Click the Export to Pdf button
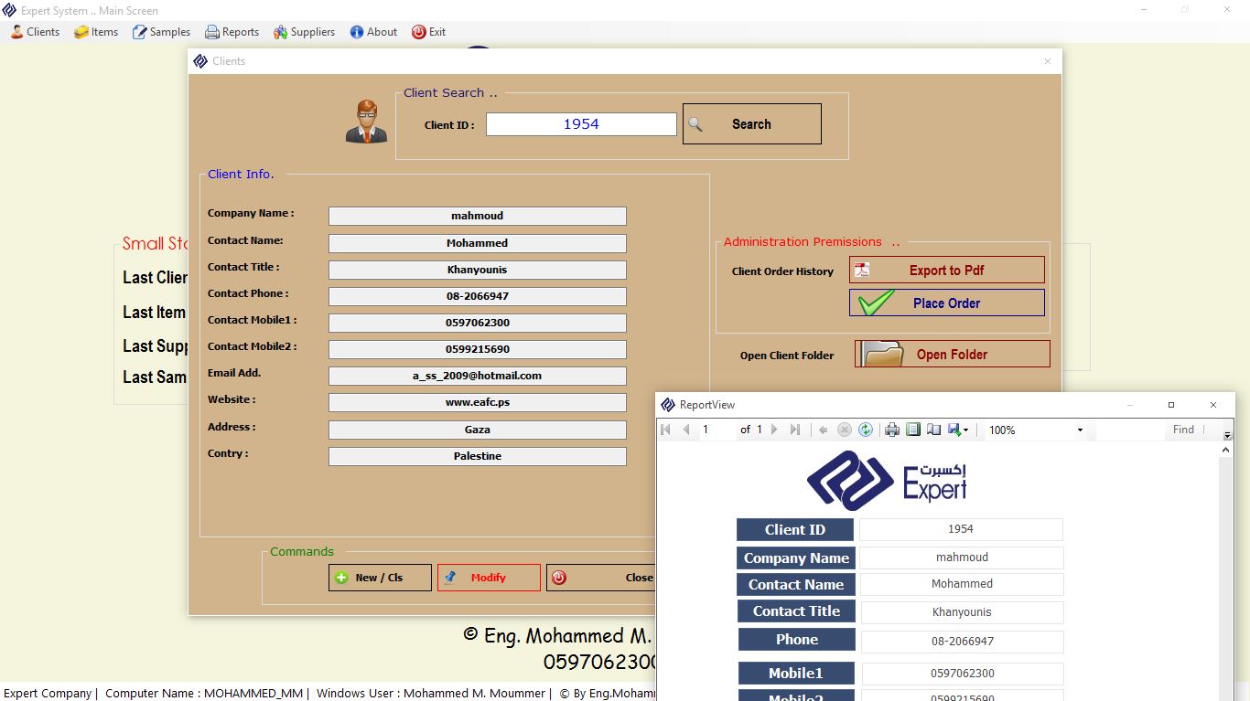The image size is (1250, 701). [946, 271]
